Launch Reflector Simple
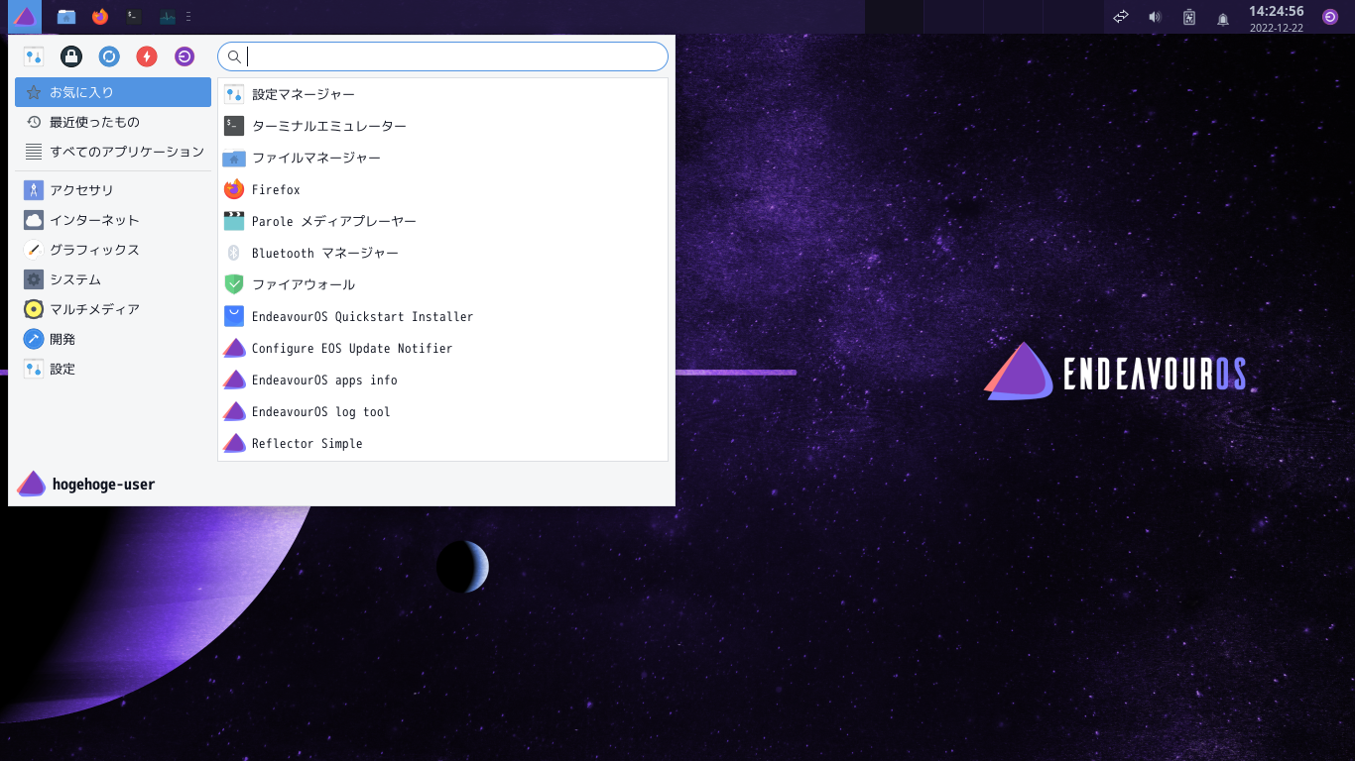This screenshot has width=1355, height=761. click(x=442, y=443)
